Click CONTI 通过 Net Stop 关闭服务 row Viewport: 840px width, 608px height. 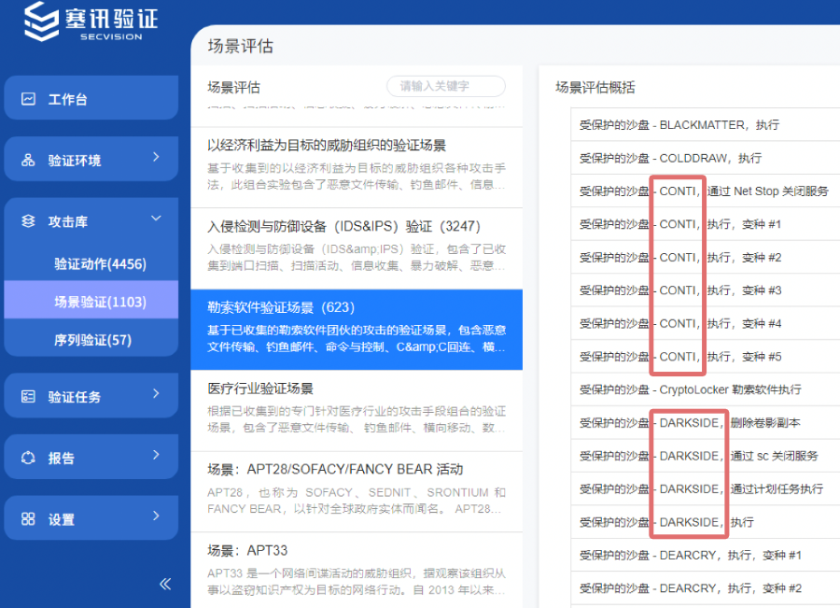[x=705, y=191]
